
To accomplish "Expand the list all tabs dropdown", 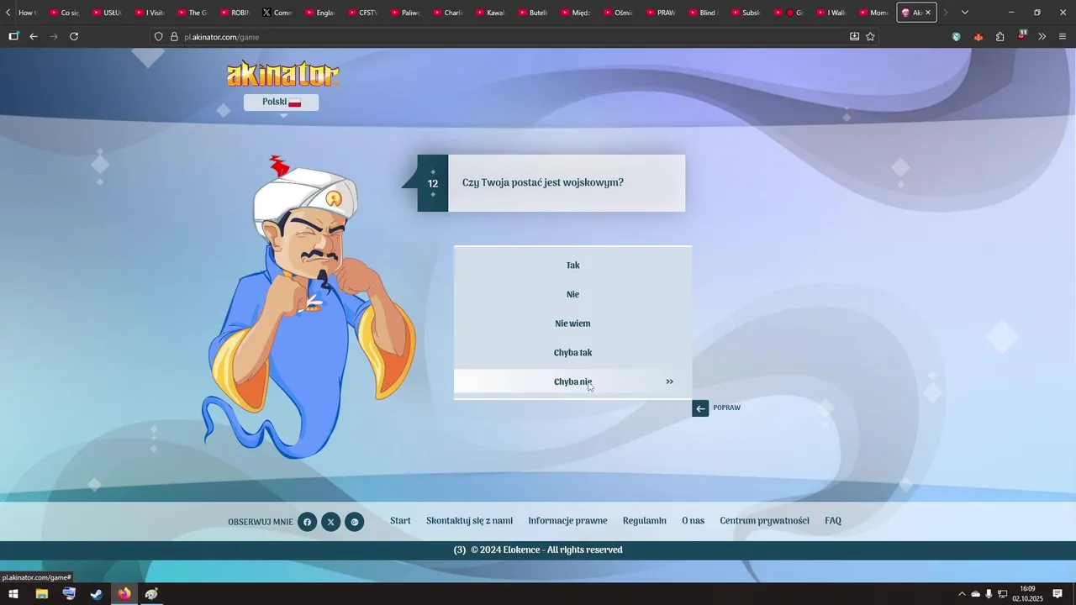I will click(x=964, y=13).
